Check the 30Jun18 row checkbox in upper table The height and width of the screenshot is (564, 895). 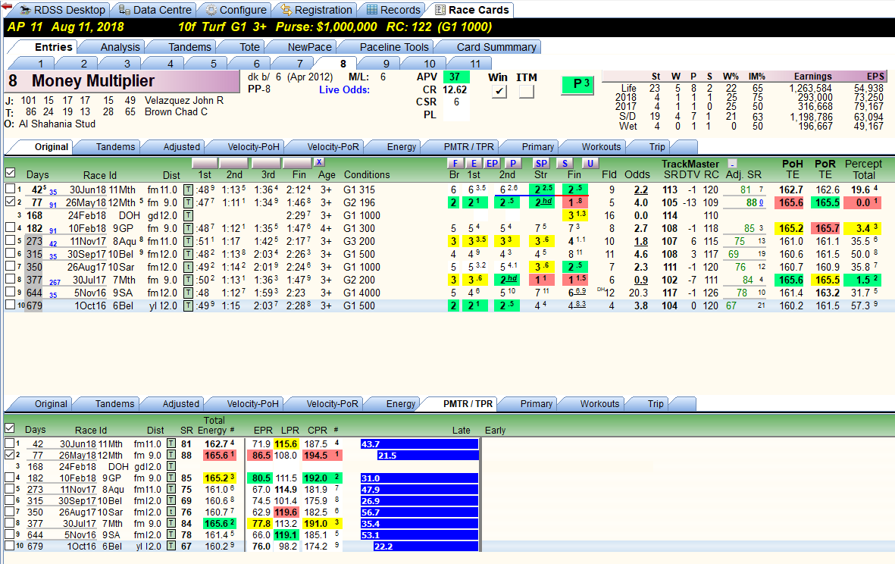click(10, 189)
